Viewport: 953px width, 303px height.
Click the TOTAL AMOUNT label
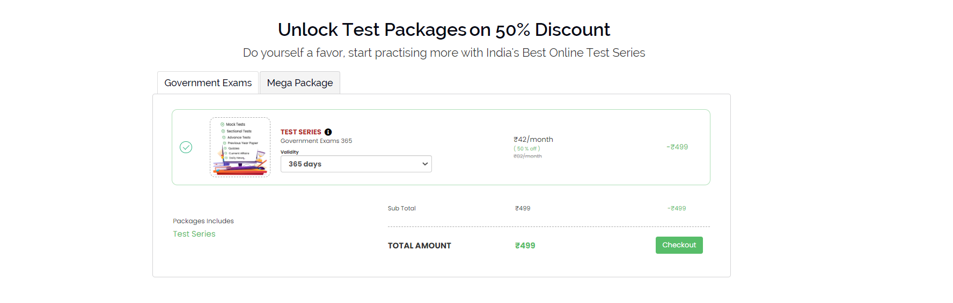coord(419,246)
